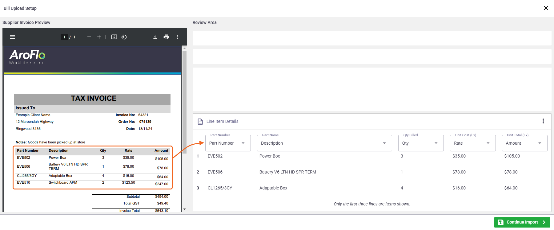Screen dimensions: 554x230
Task: Open Line Item Details options menu
Action: coord(543,121)
